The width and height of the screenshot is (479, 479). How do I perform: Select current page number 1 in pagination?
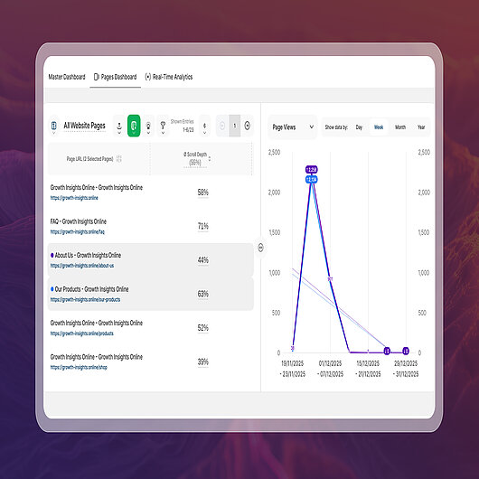[235, 126]
